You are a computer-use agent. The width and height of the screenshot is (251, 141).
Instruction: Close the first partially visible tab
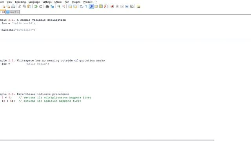pos(4,12)
